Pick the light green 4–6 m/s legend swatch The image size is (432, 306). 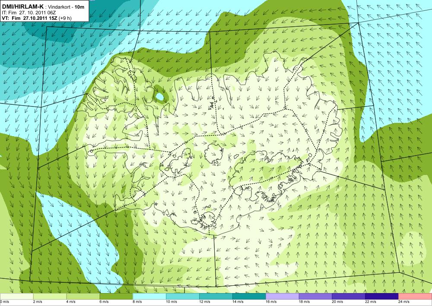click(83, 297)
